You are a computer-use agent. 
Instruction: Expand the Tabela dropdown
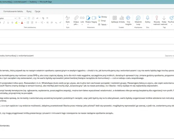pos(107,25)
